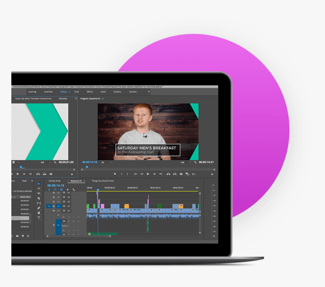Select the Razor tool in the tools panel
Image resolution: width=325 pixels, height=287 pixels.
(x=39, y=198)
